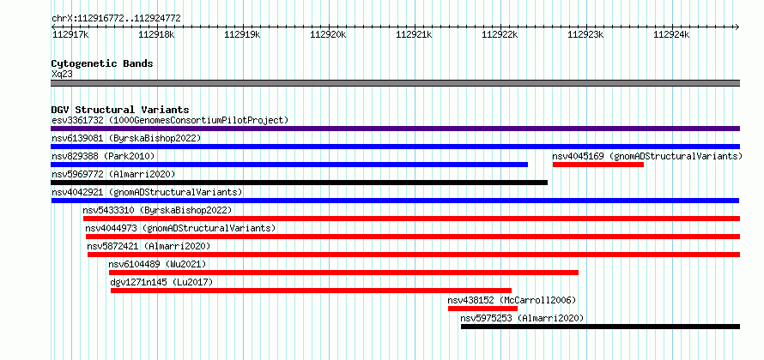
Task: Click the 112917k ruler position
Action: [x=70, y=34]
